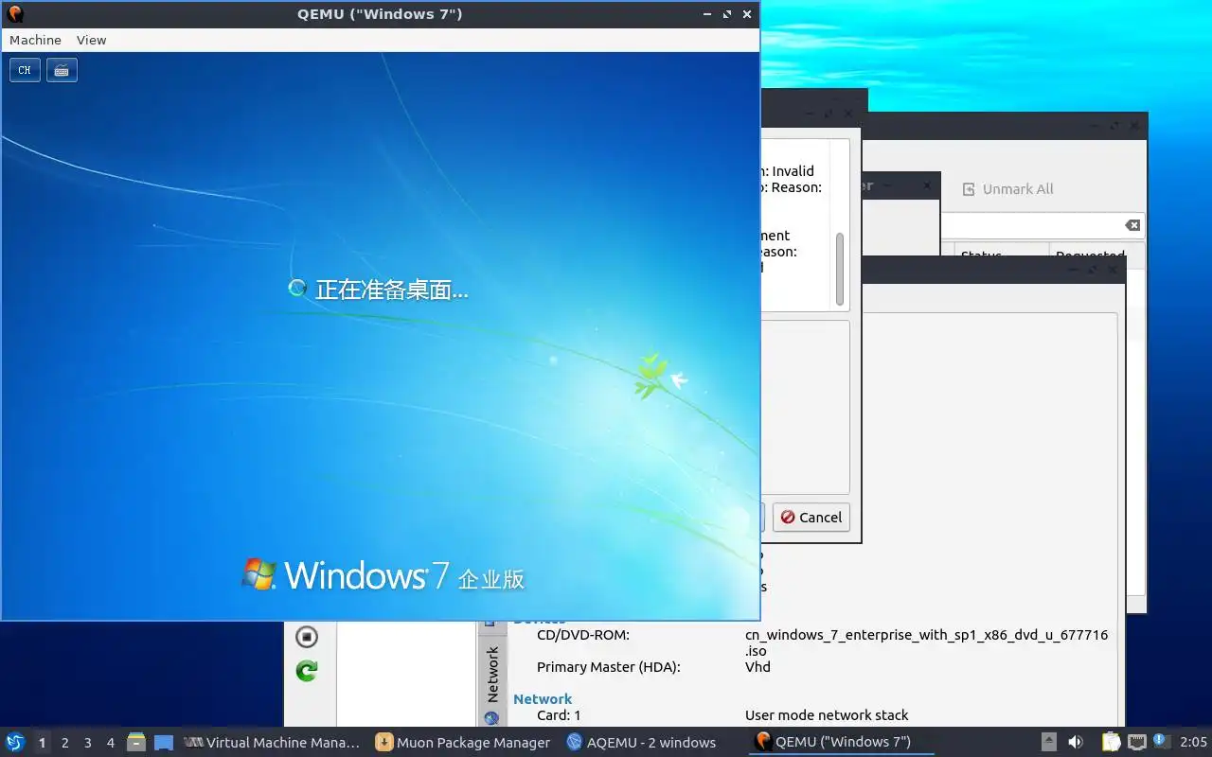Click the clear-search icon in Muon

pos(1132,225)
